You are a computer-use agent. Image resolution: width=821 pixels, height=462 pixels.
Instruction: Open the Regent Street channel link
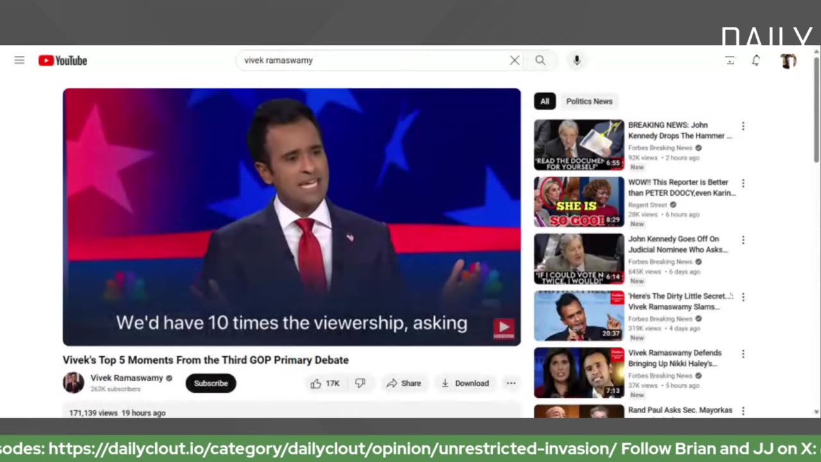[x=647, y=205]
